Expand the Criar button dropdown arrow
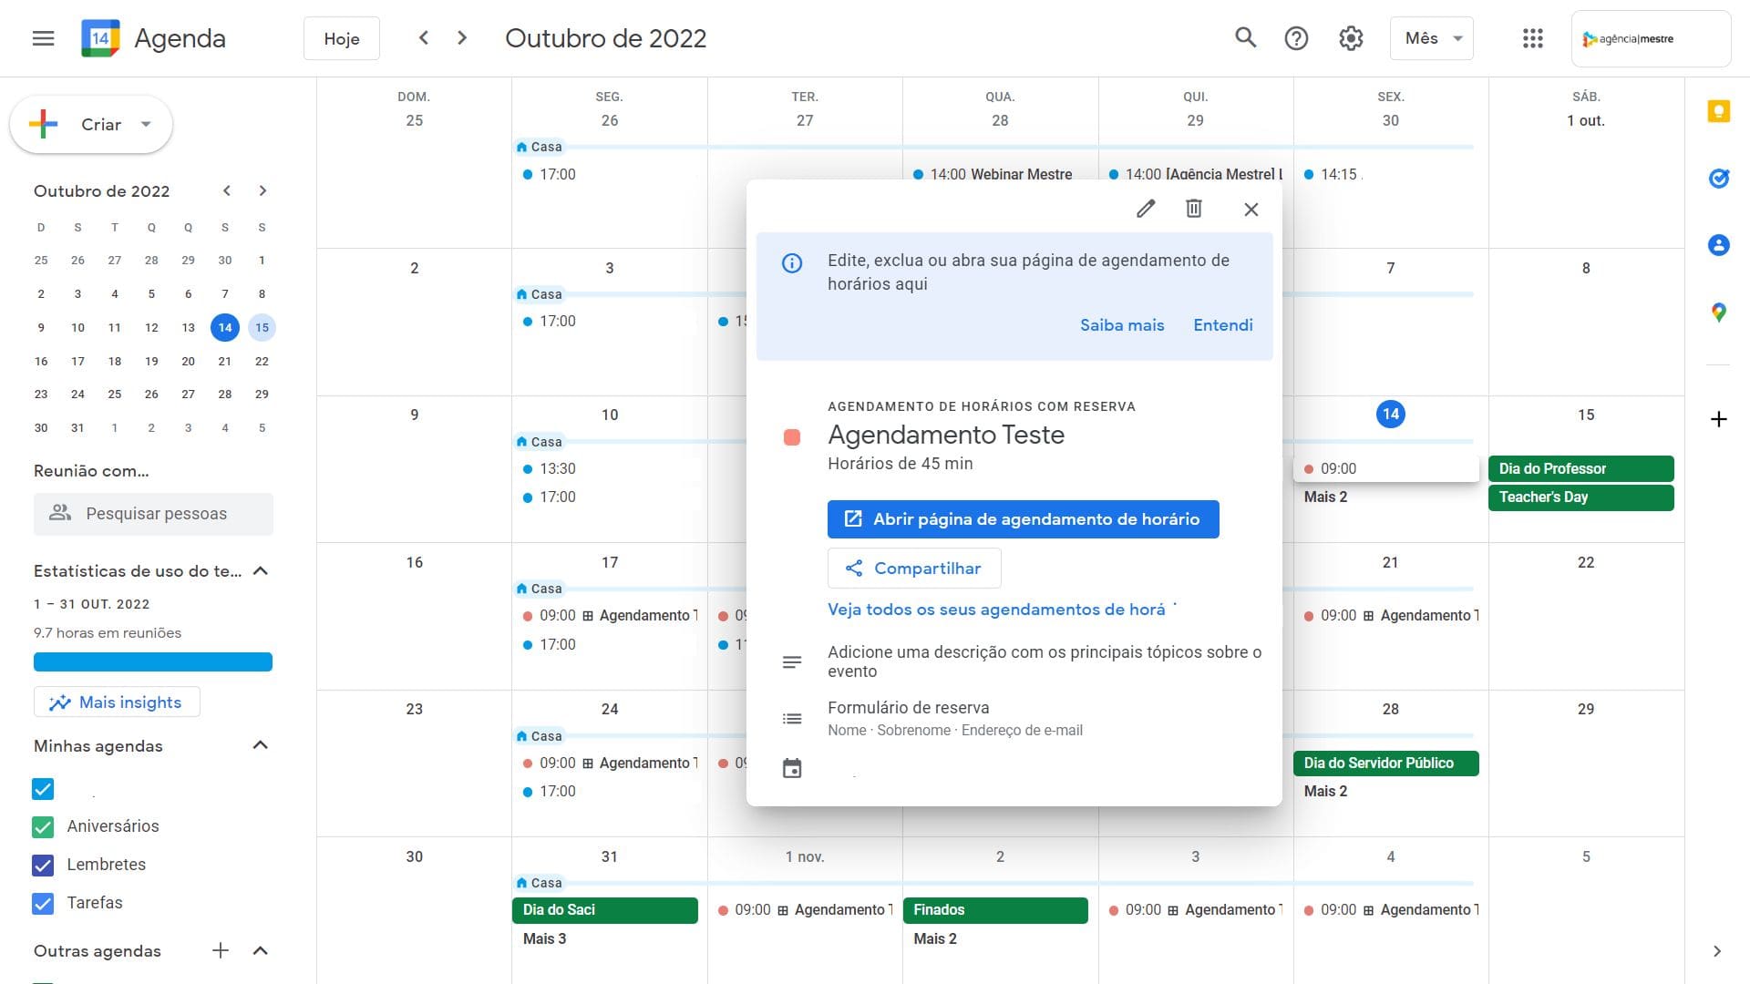Image resolution: width=1750 pixels, height=984 pixels. tap(146, 125)
